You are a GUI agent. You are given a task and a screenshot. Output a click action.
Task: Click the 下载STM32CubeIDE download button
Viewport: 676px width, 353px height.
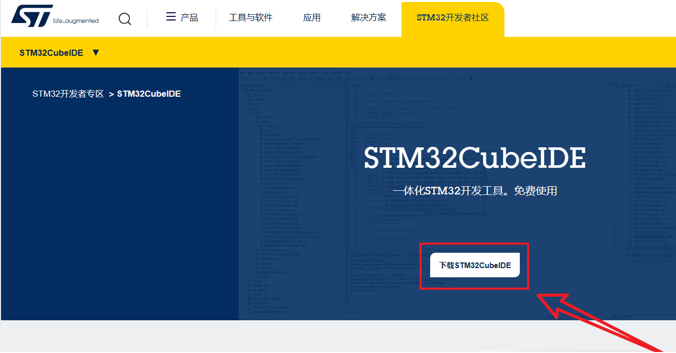coord(475,265)
